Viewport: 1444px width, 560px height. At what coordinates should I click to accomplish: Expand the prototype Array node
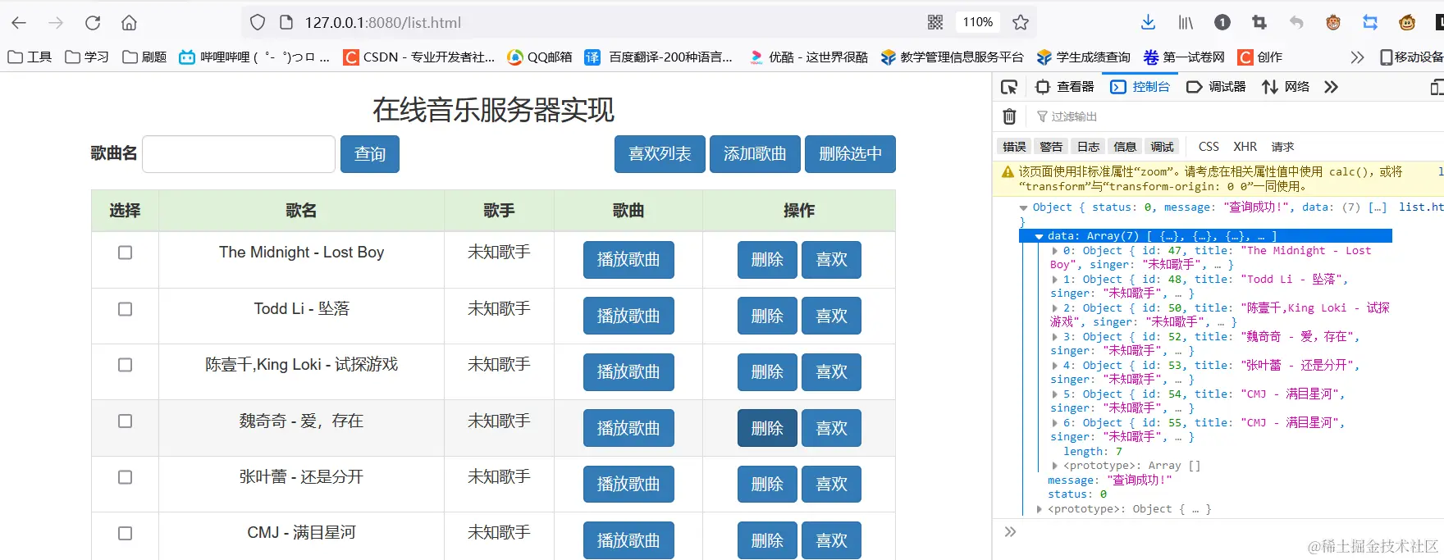(x=1055, y=466)
